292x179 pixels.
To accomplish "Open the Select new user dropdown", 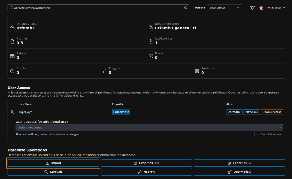I will click(149, 127).
